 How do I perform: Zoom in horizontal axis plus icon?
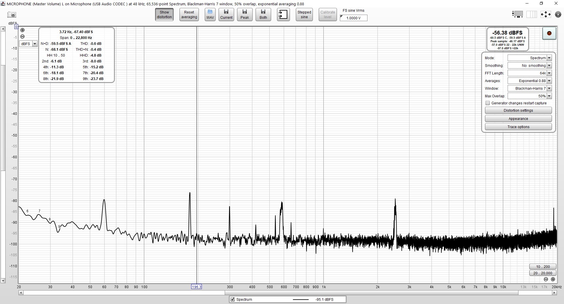(x=553, y=279)
